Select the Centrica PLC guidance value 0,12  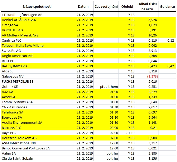coord(171,41)
